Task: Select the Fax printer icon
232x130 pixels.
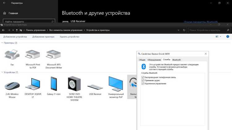Action: (x=12, y=55)
